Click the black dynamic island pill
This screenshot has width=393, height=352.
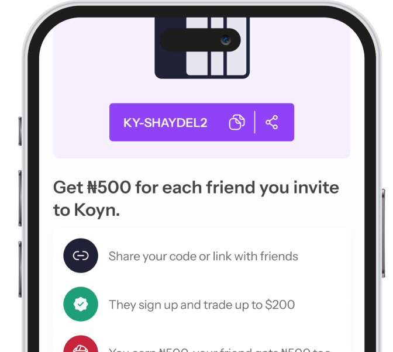(200, 40)
